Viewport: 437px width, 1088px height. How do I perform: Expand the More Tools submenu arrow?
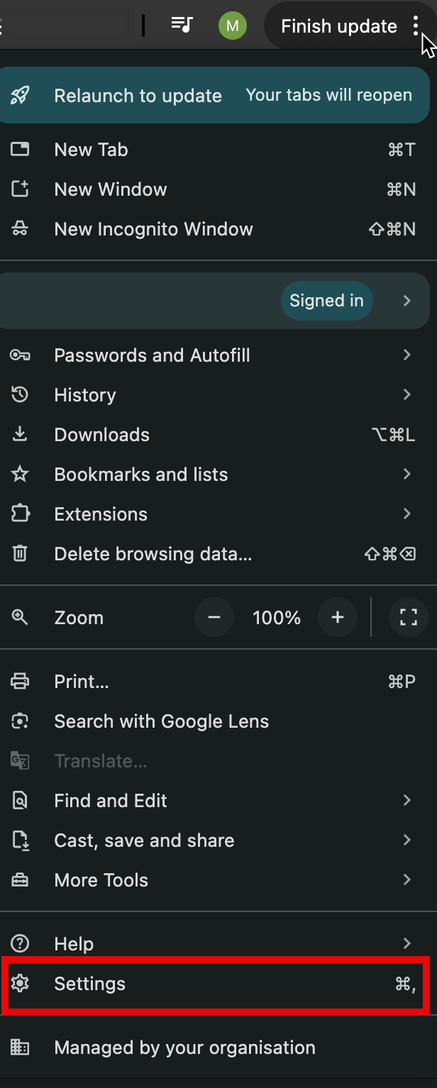click(407, 879)
